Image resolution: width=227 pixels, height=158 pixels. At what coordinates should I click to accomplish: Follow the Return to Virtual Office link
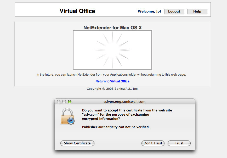112,81
